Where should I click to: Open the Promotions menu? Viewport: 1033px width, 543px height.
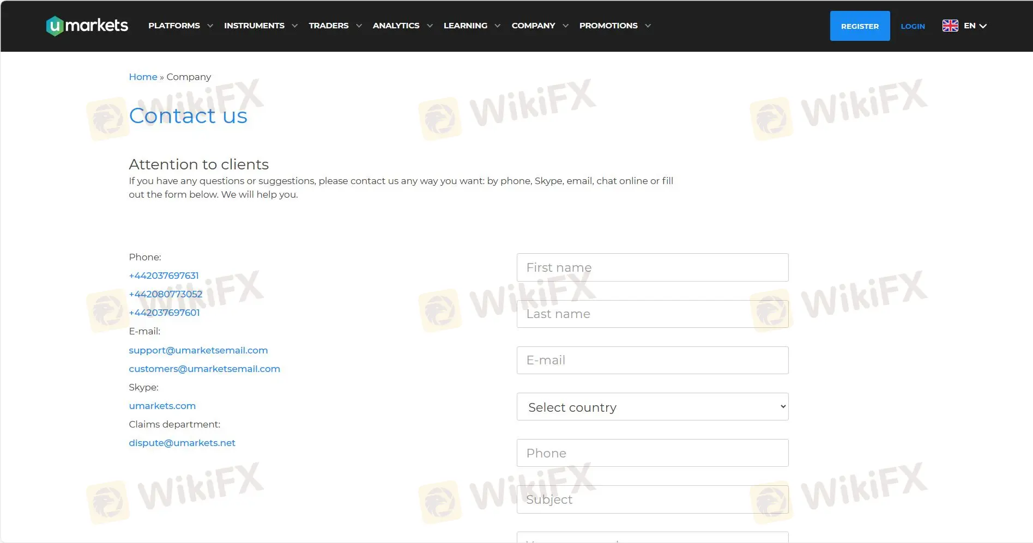pyautogui.click(x=608, y=26)
